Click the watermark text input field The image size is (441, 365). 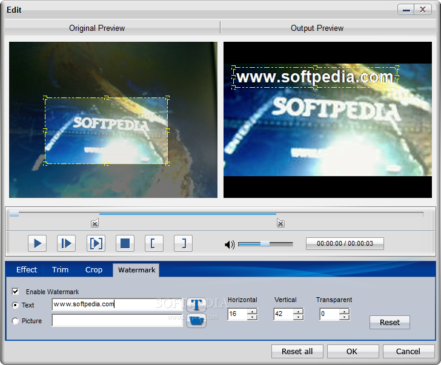point(118,304)
